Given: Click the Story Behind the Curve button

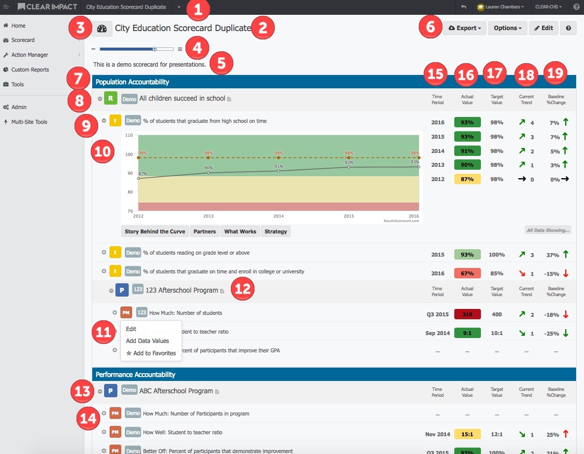Looking at the screenshot, I should (x=155, y=231).
